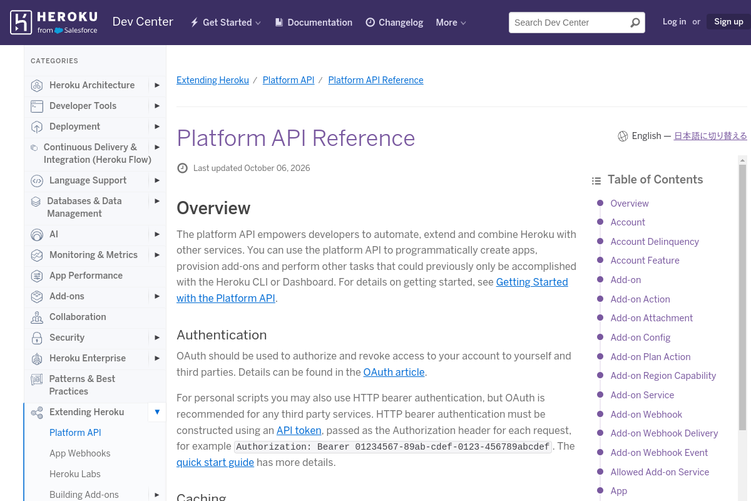
Task: Click the Patterns & Best Practices icon
Action: tap(37, 380)
